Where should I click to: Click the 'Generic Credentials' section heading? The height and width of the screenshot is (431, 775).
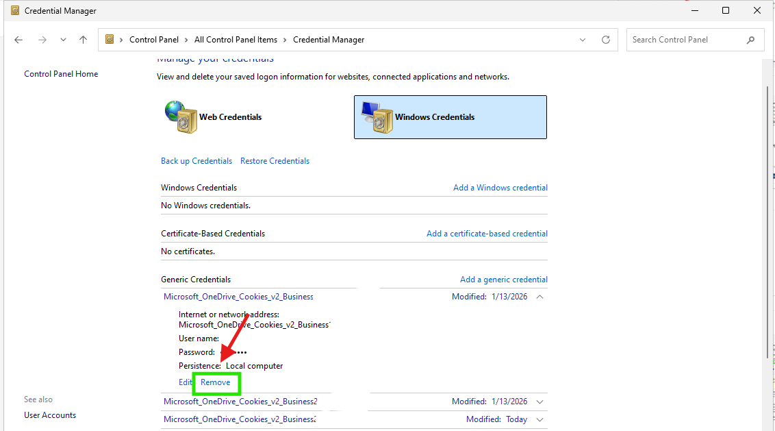196,280
